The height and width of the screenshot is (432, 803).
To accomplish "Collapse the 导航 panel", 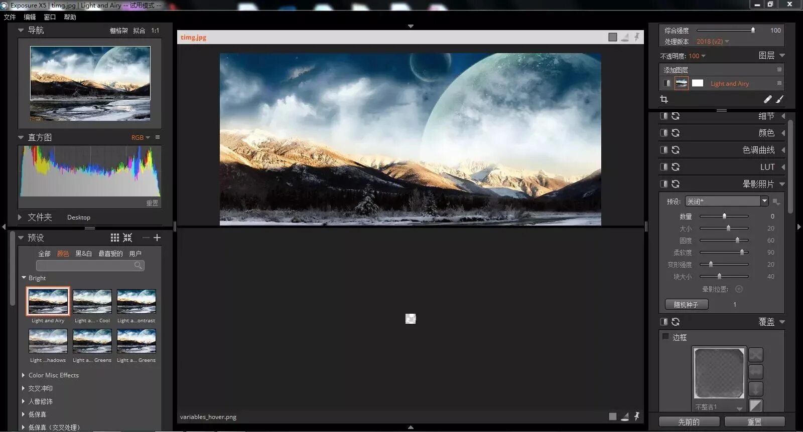I will coord(21,30).
